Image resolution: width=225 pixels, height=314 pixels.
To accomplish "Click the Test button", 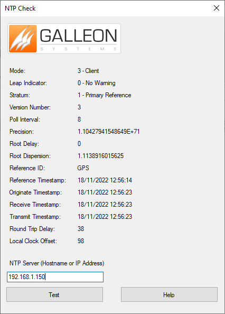I will (x=54, y=294).
